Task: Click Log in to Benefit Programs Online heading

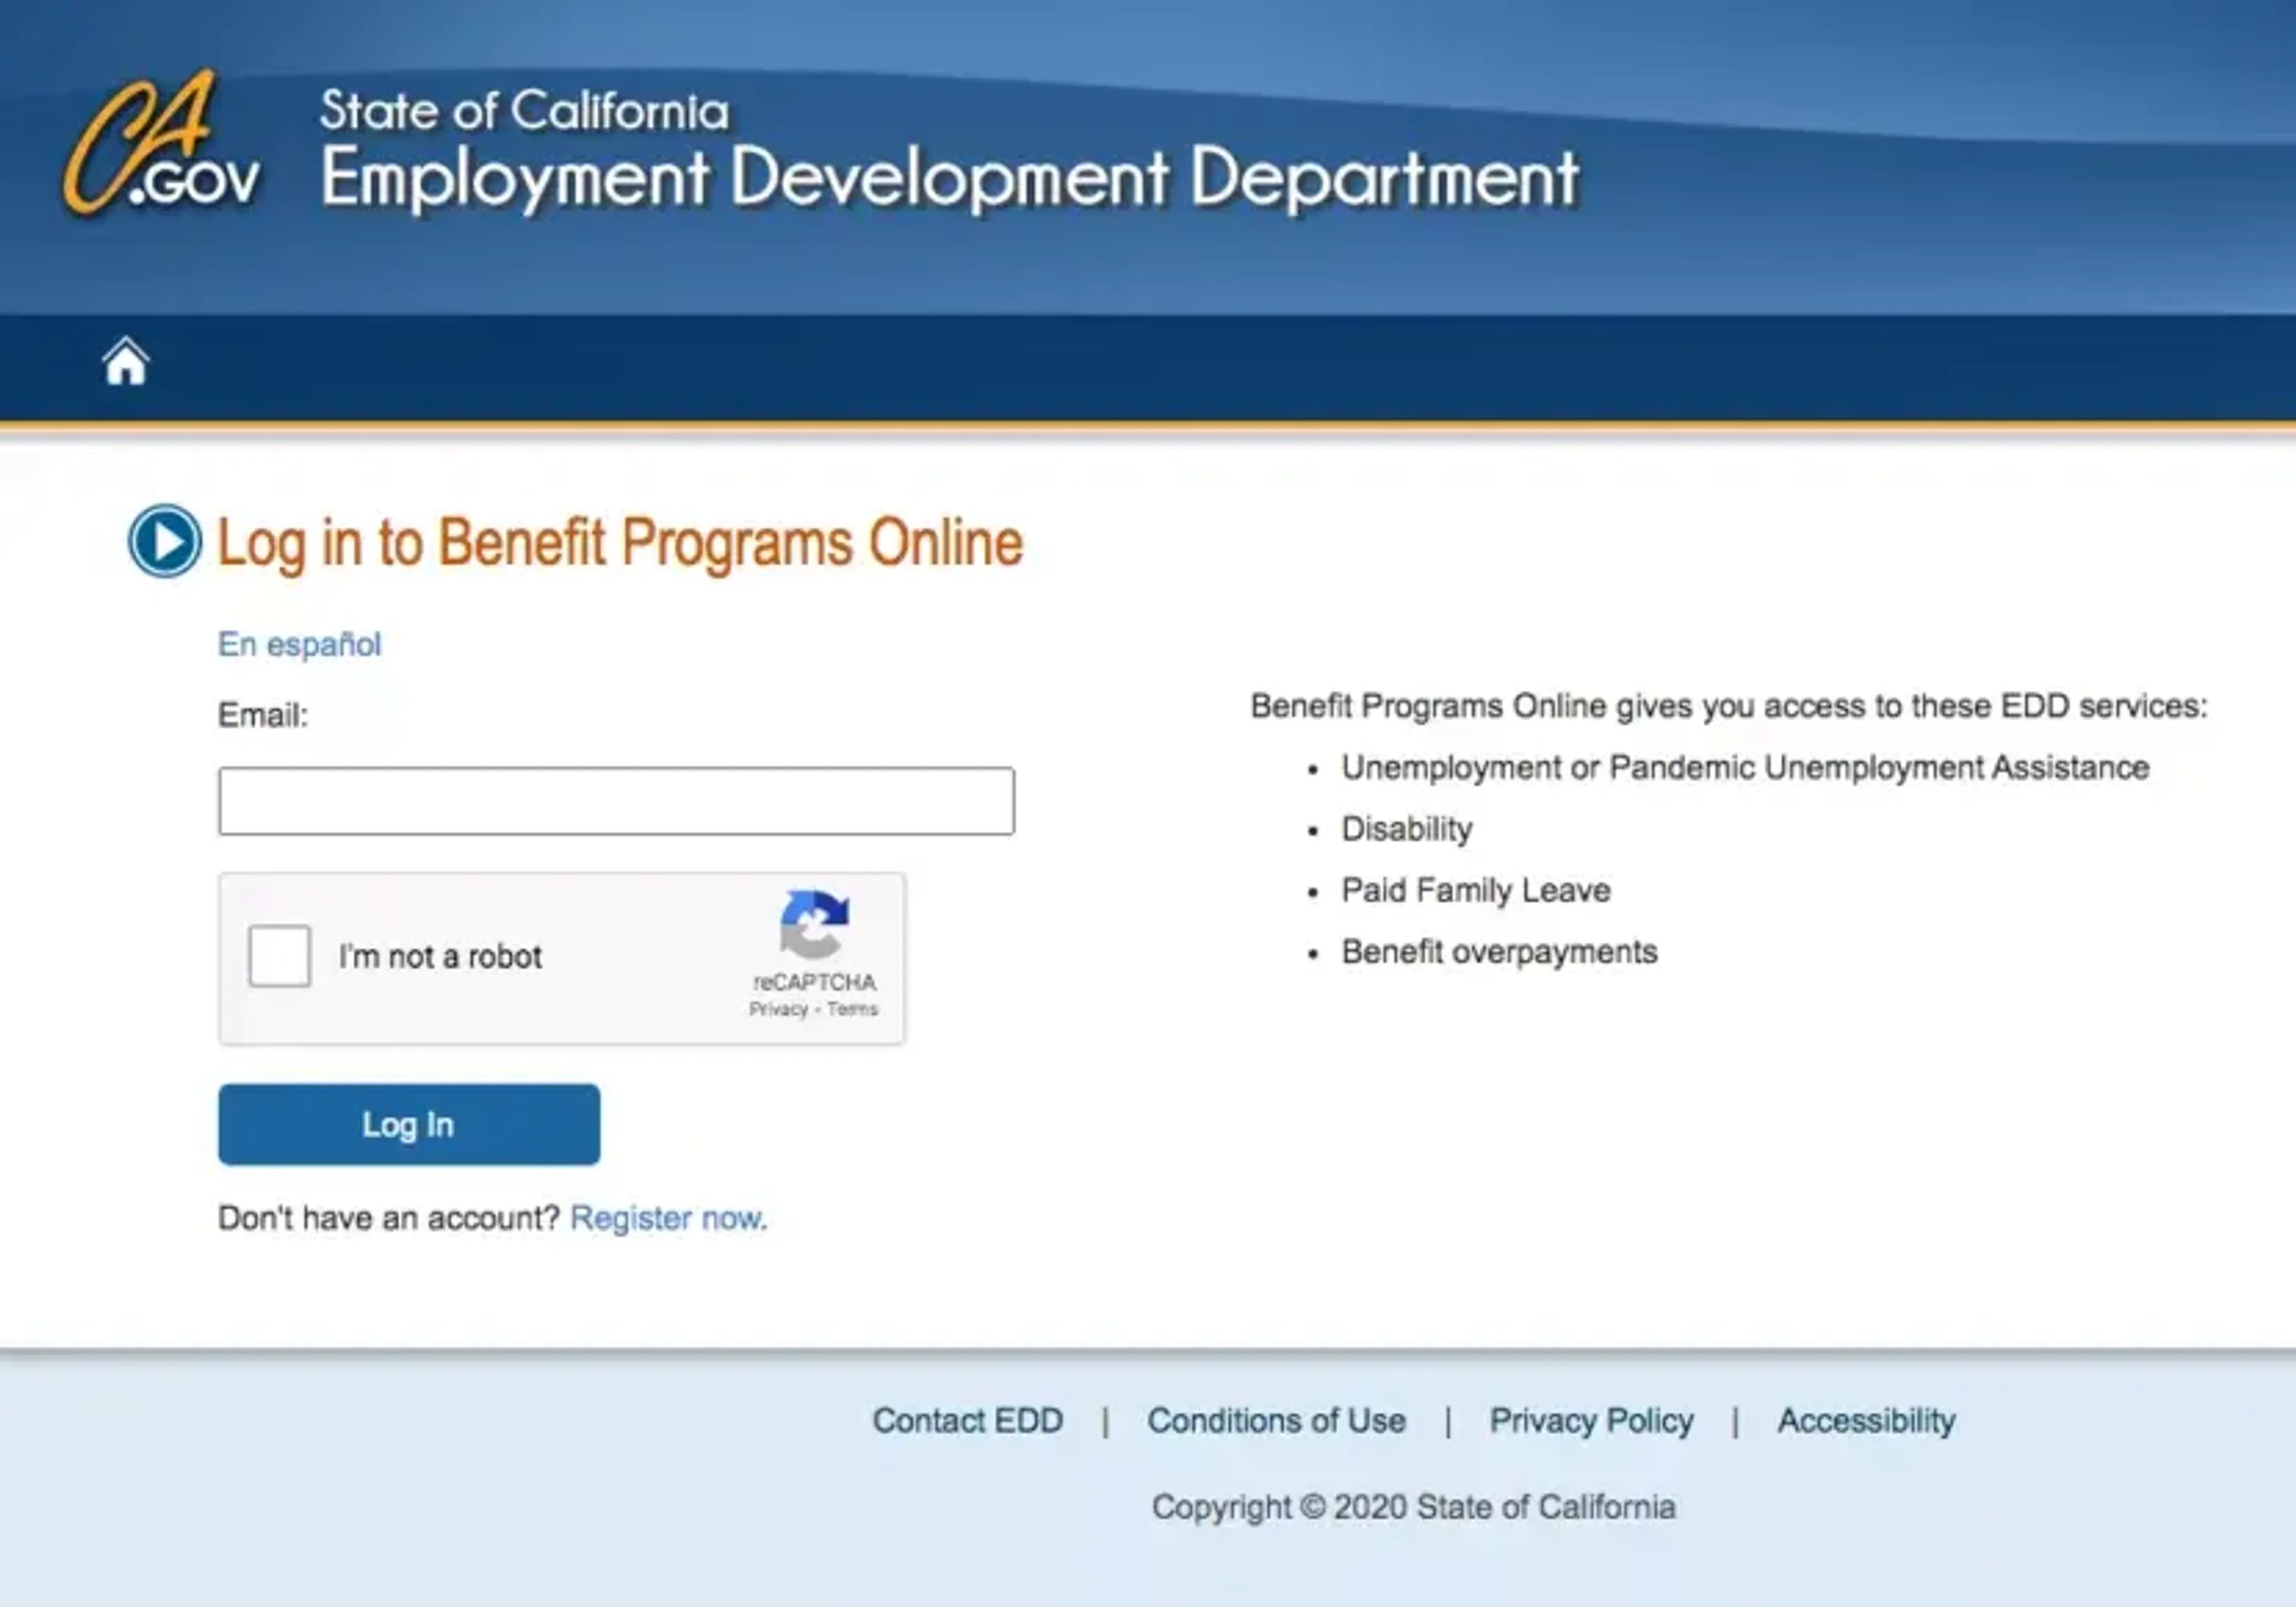Action: click(620, 543)
